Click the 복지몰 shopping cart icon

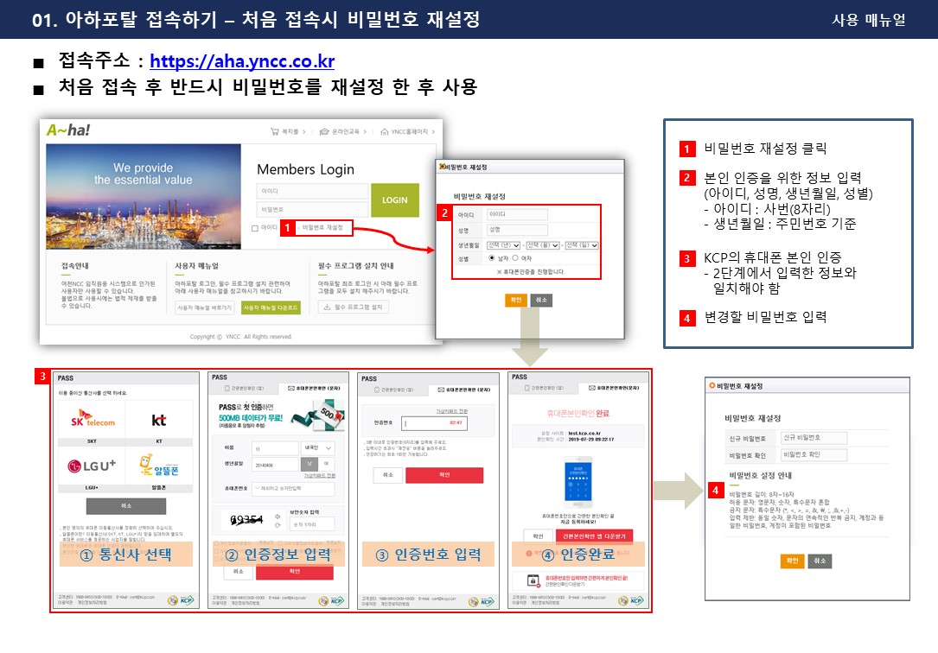(x=275, y=132)
